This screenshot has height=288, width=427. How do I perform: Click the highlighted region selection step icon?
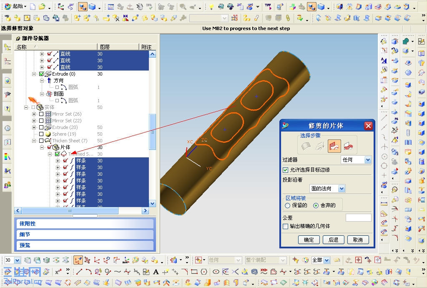tap(334, 147)
